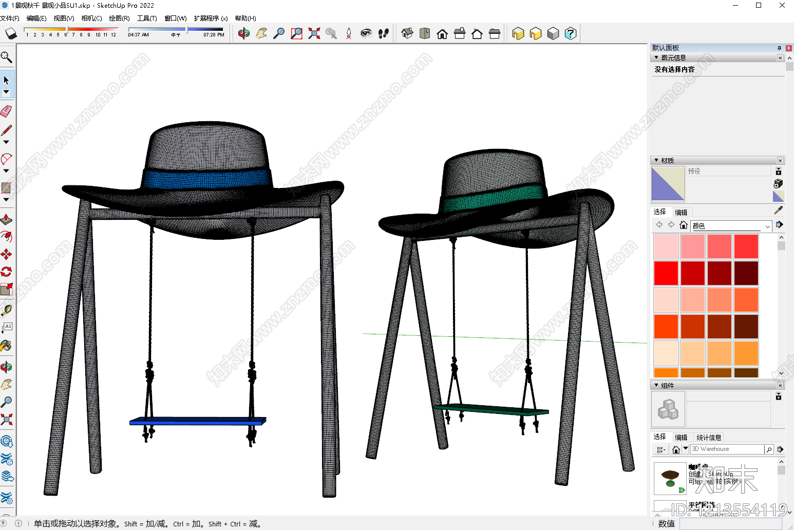This screenshot has height=530, width=794.
Task: Open the cube help question-mark icon
Action: (571, 34)
